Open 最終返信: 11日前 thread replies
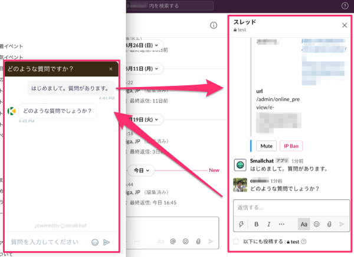The height and width of the screenshot is (257, 354). [149, 101]
